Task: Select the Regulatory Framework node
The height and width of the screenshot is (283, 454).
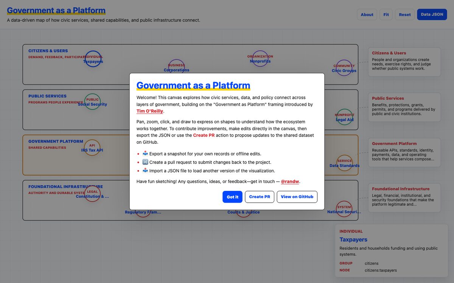Action: pos(143,212)
